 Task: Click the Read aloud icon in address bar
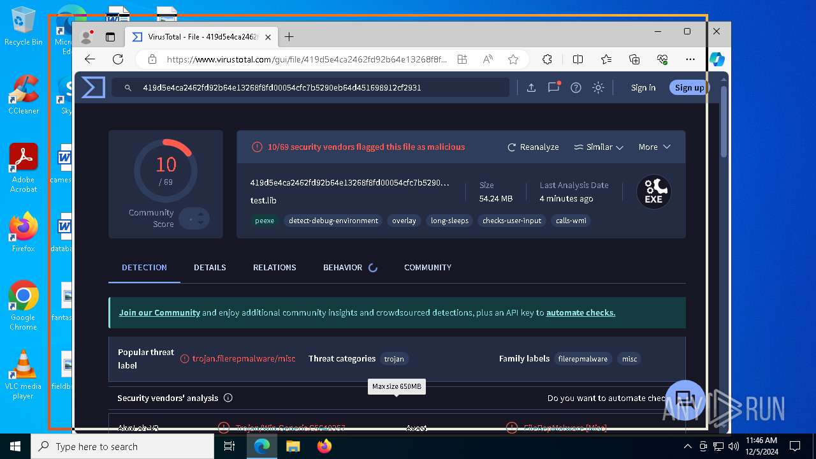point(488,59)
